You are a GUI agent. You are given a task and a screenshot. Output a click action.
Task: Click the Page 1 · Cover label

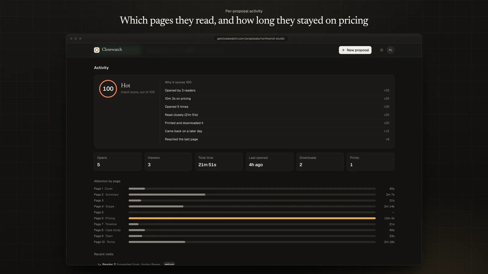[103, 189]
